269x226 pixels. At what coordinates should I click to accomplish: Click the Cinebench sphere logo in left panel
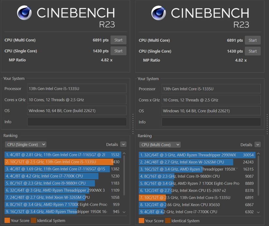pyautogui.click(x=24, y=13)
